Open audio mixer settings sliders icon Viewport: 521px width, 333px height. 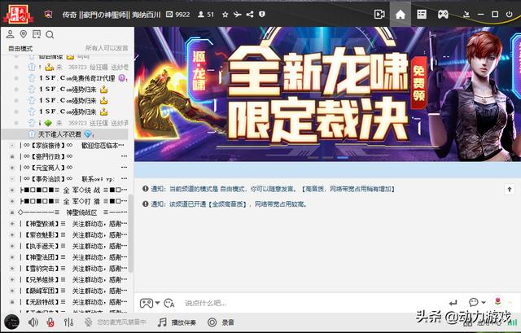tap(68, 322)
